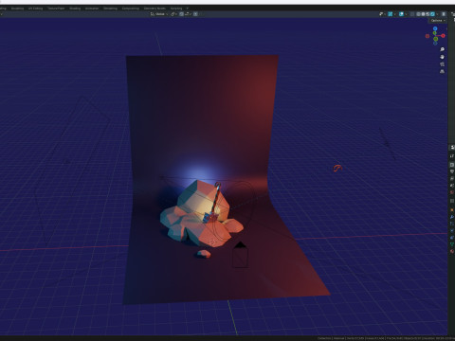Toggle snapping with the magnet icon
The height and width of the screenshot is (341, 455).
[181, 14]
